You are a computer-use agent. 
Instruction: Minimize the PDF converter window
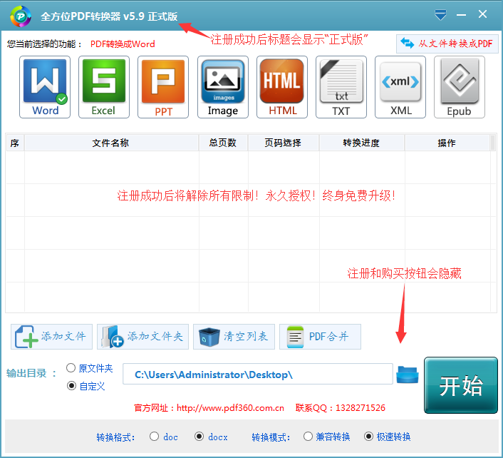461,15
